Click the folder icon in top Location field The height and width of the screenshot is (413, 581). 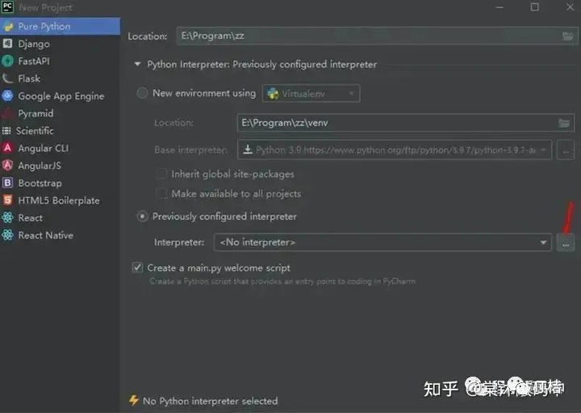click(x=567, y=36)
